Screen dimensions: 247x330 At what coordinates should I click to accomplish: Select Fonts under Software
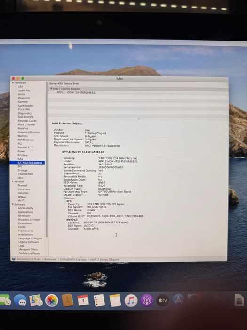click(22, 227)
